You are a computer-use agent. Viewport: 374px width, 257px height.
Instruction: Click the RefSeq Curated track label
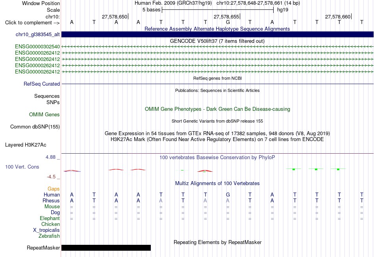(42, 84)
